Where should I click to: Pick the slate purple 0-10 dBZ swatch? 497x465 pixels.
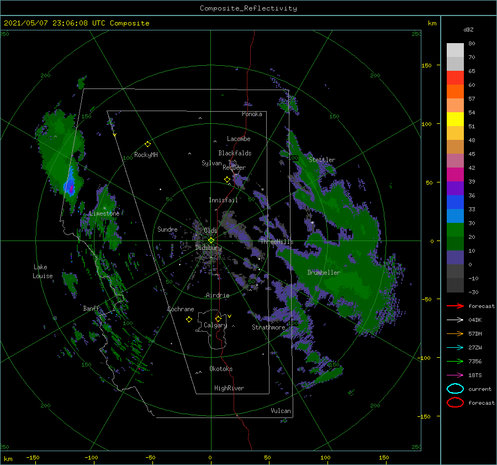[455, 258]
